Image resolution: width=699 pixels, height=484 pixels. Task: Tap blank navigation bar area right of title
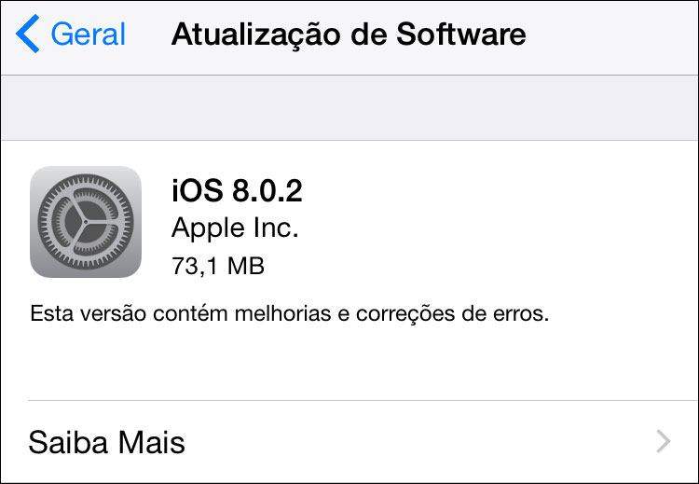click(610, 35)
